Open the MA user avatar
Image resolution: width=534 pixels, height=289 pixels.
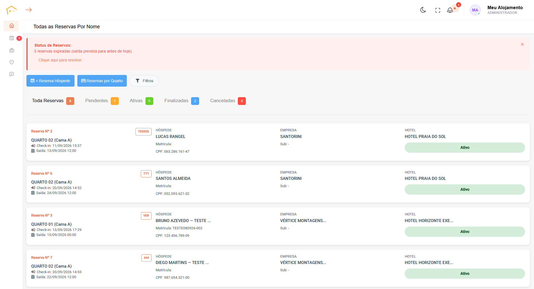(475, 10)
